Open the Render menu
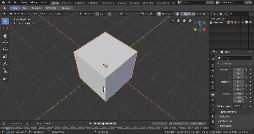 point(24,2)
